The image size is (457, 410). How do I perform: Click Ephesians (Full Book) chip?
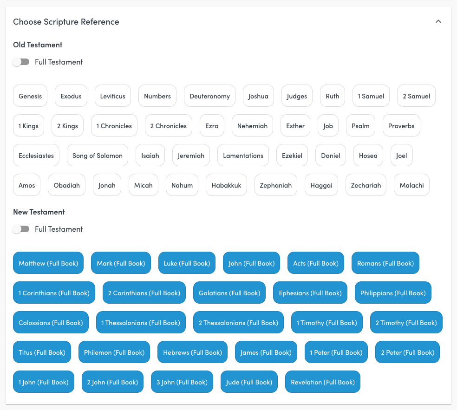pos(310,293)
